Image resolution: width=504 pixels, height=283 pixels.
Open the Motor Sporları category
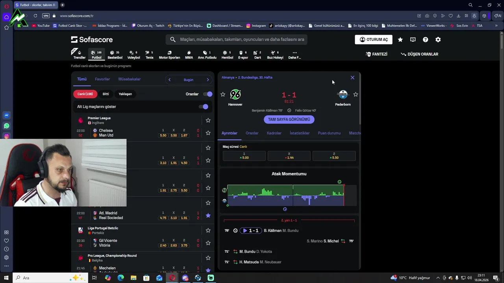tap(169, 55)
